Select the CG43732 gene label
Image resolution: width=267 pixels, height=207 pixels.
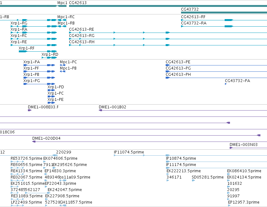point(190,9)
